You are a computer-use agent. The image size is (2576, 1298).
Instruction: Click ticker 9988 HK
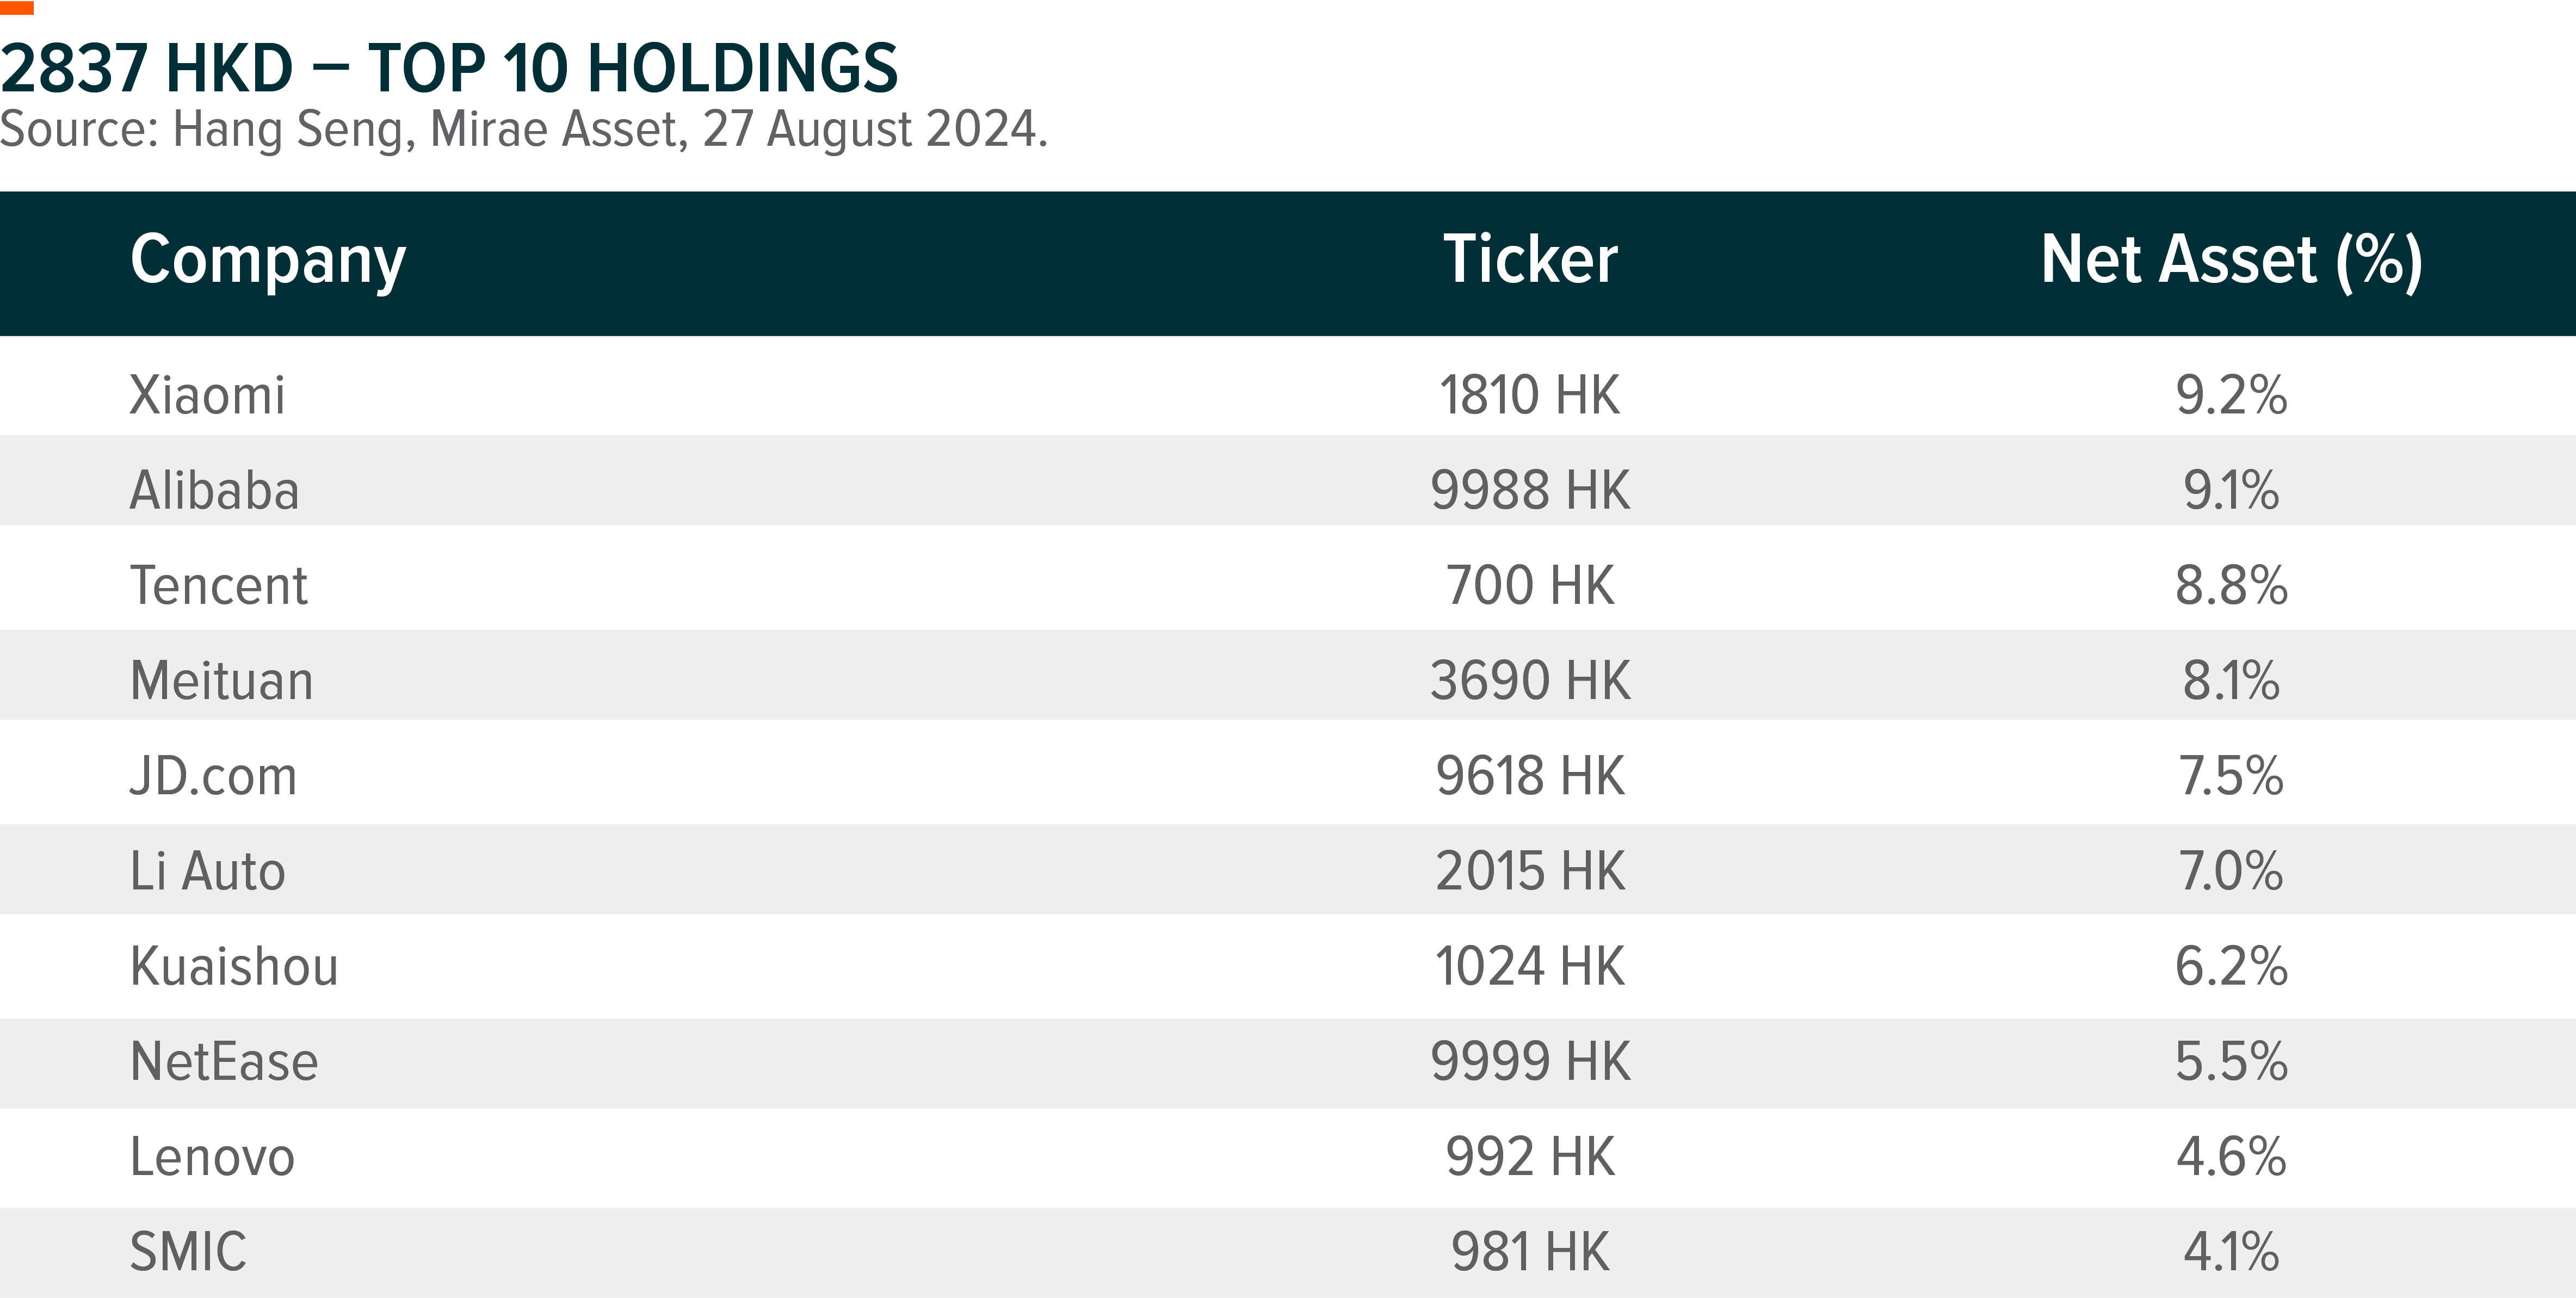(1530, 490)
